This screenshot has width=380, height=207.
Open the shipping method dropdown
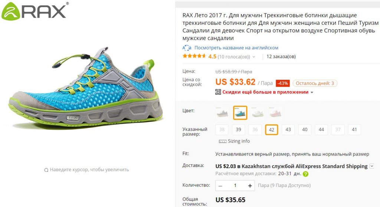372,166
